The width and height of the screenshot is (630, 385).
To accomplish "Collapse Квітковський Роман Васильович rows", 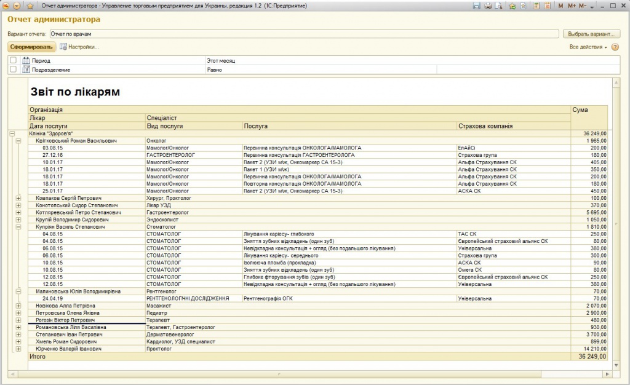I will pyautogui.click(x=18, y=141).
